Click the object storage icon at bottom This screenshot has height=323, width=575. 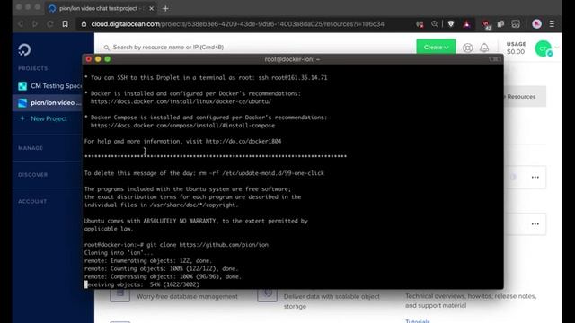click(x=267, y=294)
